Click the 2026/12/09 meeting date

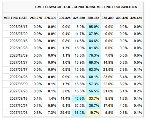[x=19, y=55]
